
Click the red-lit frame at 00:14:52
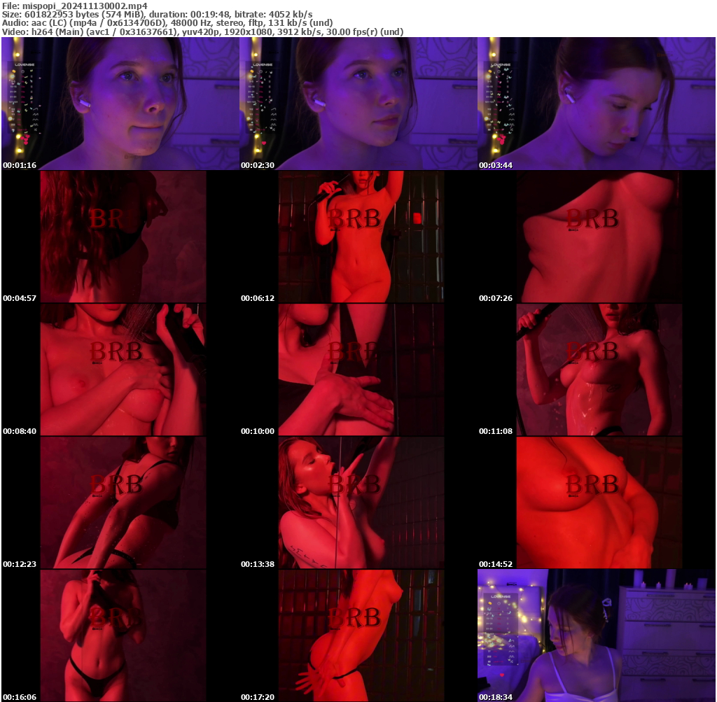[x=597, y=500]
